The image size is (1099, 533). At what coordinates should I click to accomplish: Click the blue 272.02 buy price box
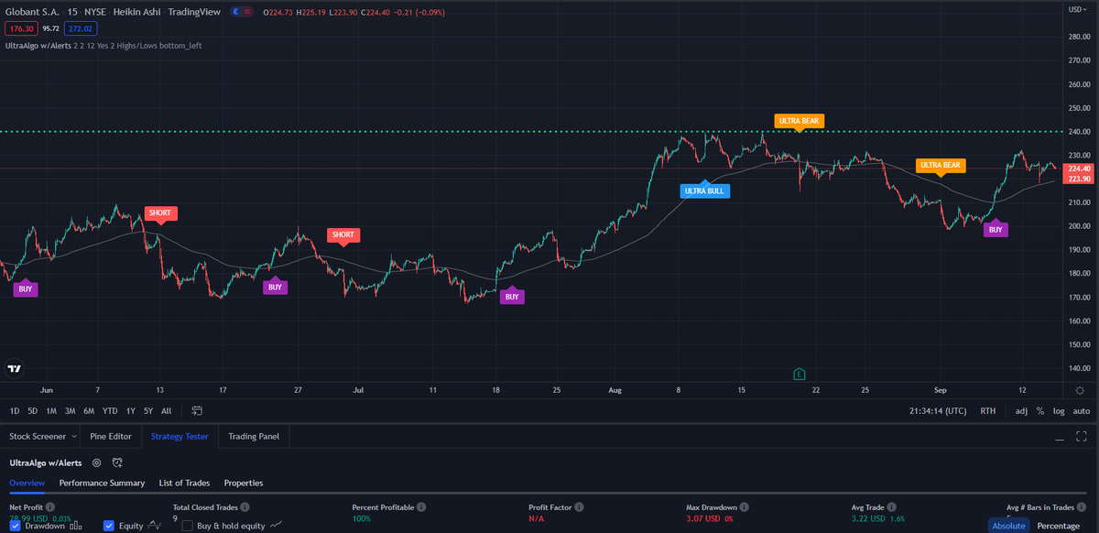(x=80, y=28)
